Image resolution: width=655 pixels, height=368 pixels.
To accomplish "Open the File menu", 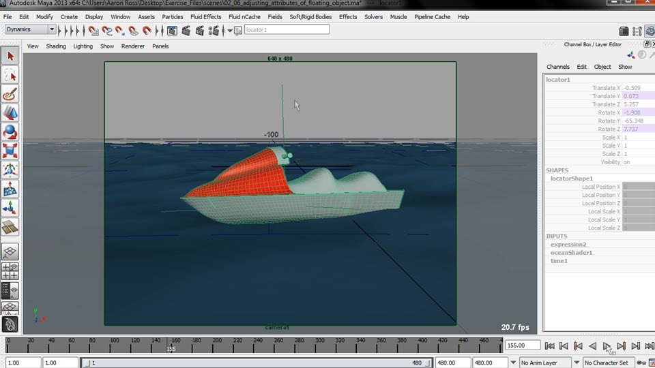I will tap(8, 16).
